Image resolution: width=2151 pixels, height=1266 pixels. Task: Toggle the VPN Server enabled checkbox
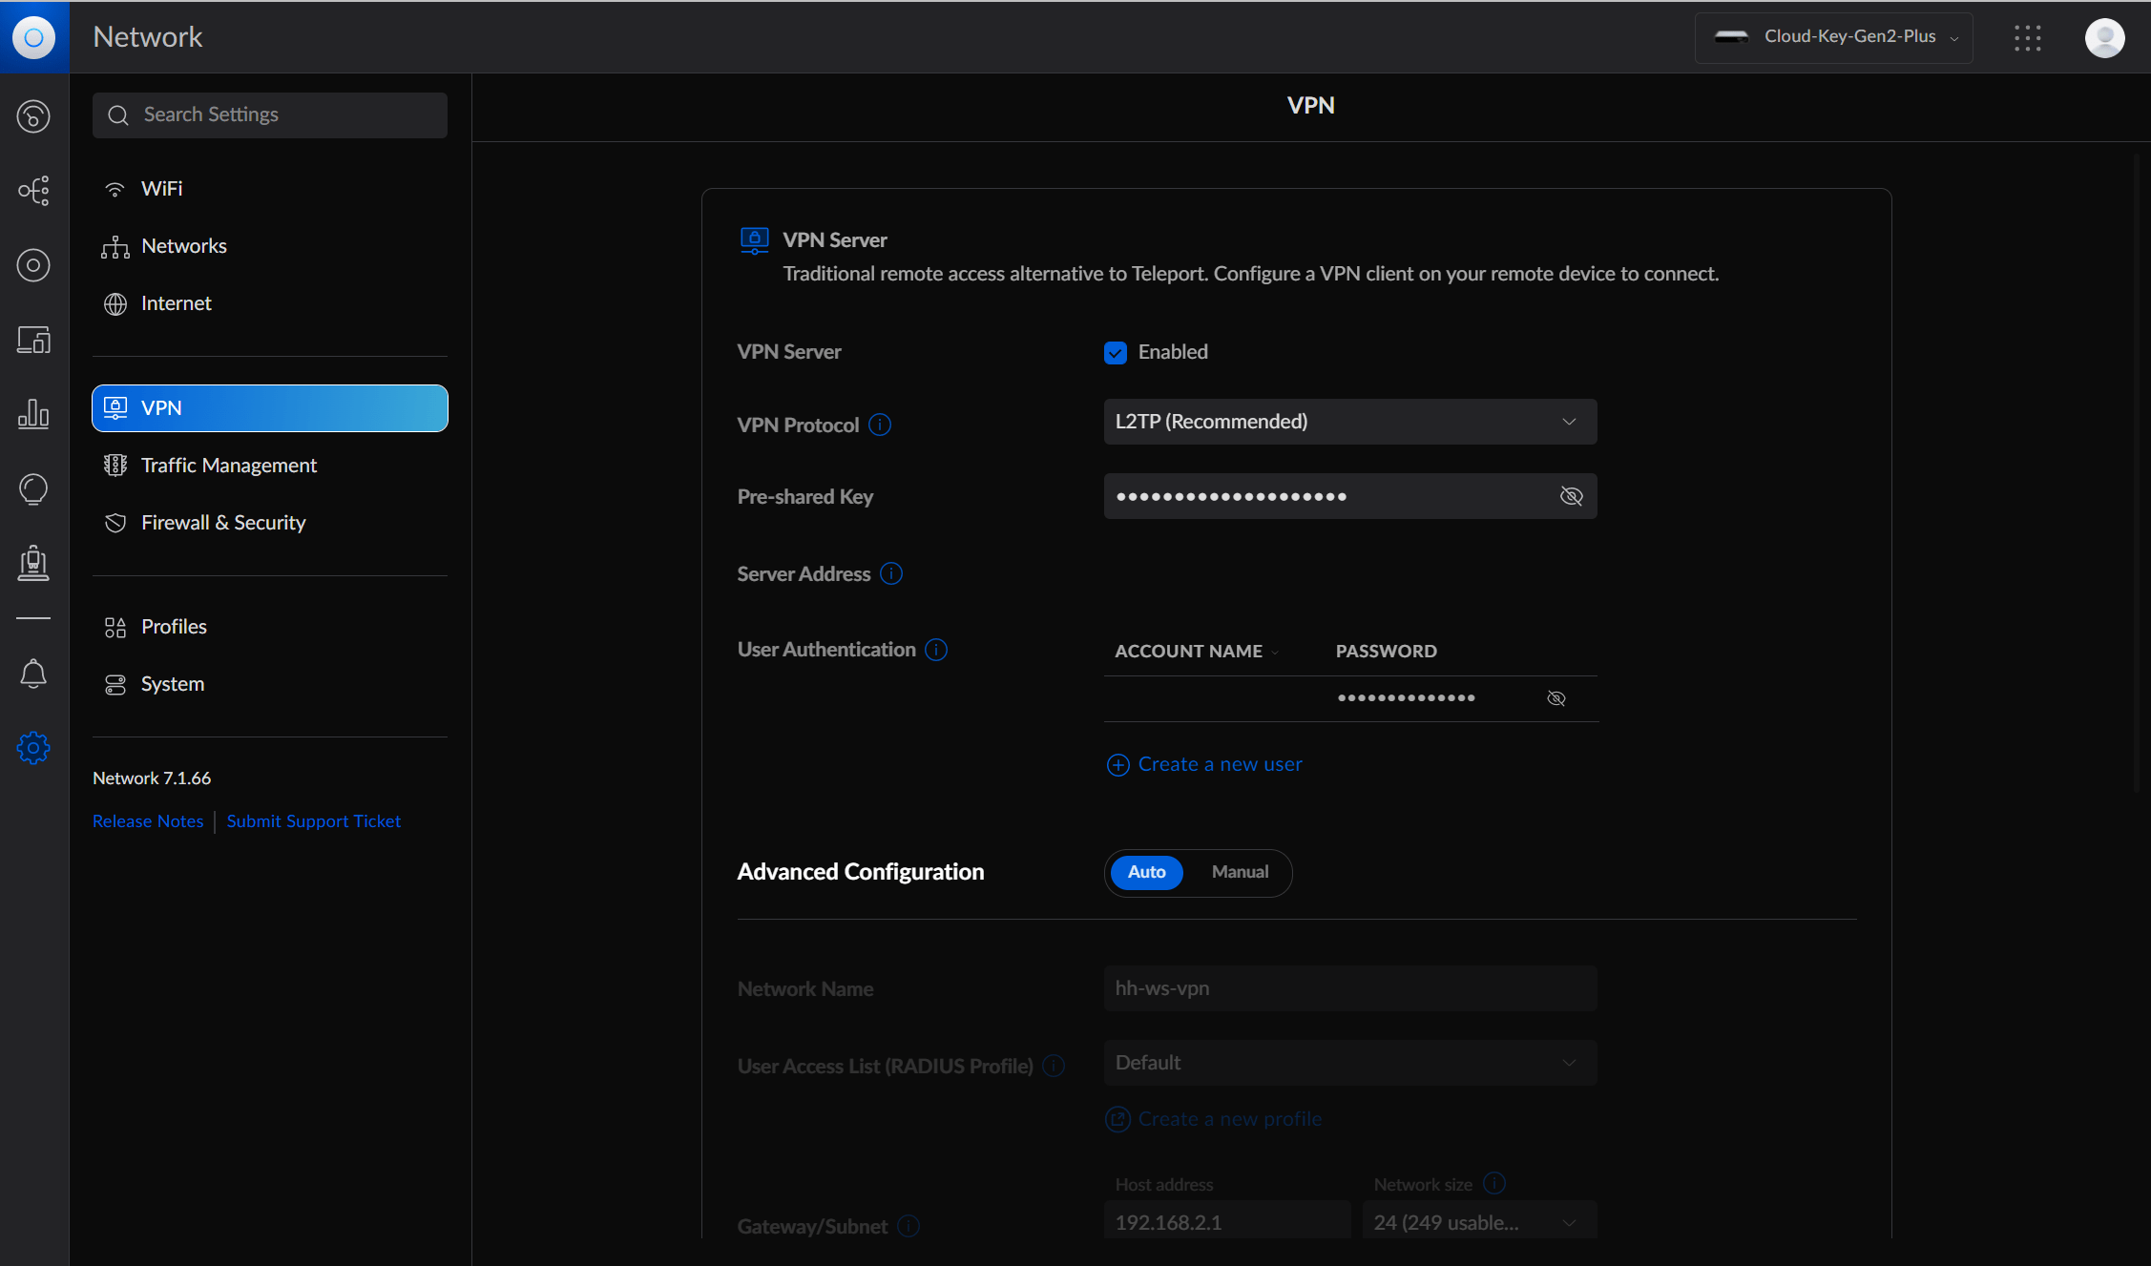[x=1116, y=351]
